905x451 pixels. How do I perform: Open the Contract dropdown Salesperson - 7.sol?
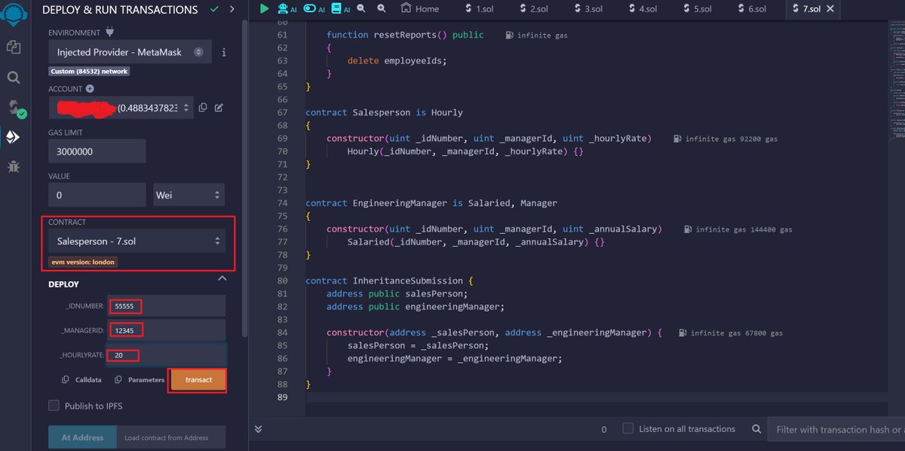(x=137, y=241)
